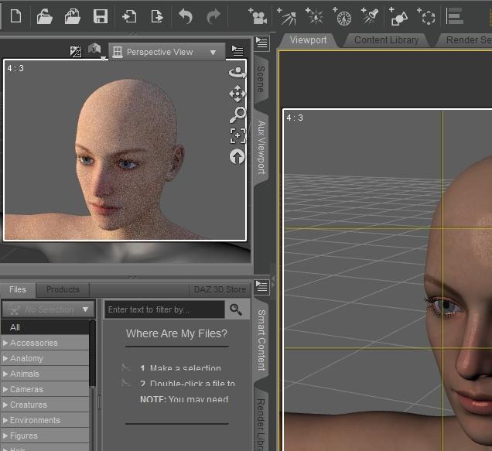
Task: Save the current scene
Action: (x=101, y=16)
